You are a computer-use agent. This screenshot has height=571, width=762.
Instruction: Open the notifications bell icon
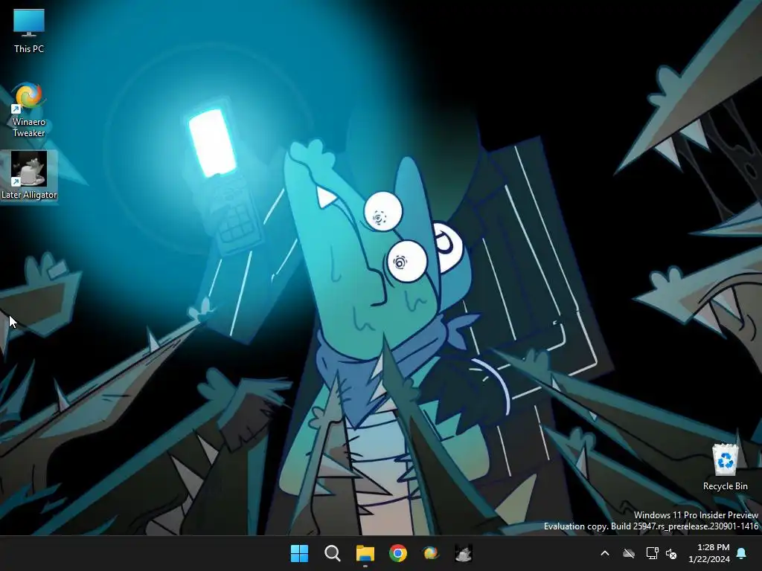click(x=742, y=553)
